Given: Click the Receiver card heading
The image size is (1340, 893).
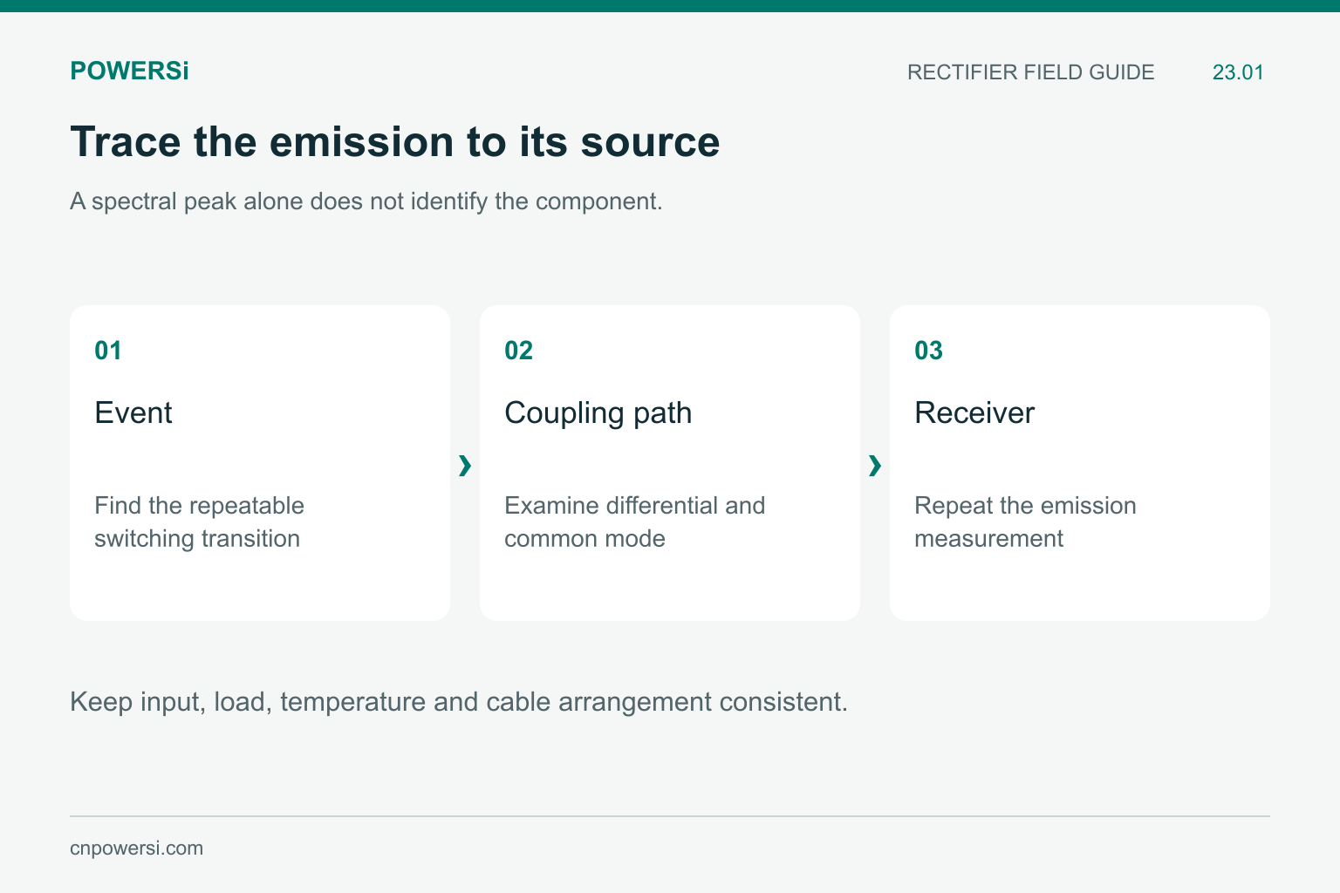Looking at the screenshot, I should [x=974, y=412].
